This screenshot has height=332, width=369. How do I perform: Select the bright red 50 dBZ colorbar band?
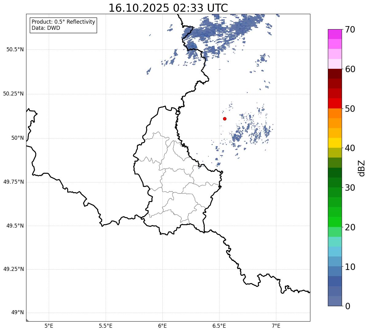pyautogui.click(x=335, y=103)
